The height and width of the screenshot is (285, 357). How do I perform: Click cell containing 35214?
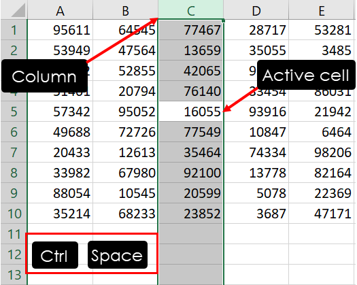[x=60, y=213]
